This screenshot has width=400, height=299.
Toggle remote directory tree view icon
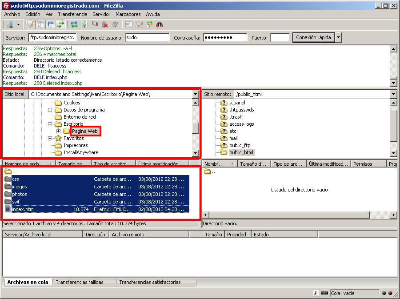click(x=51, y=25)
